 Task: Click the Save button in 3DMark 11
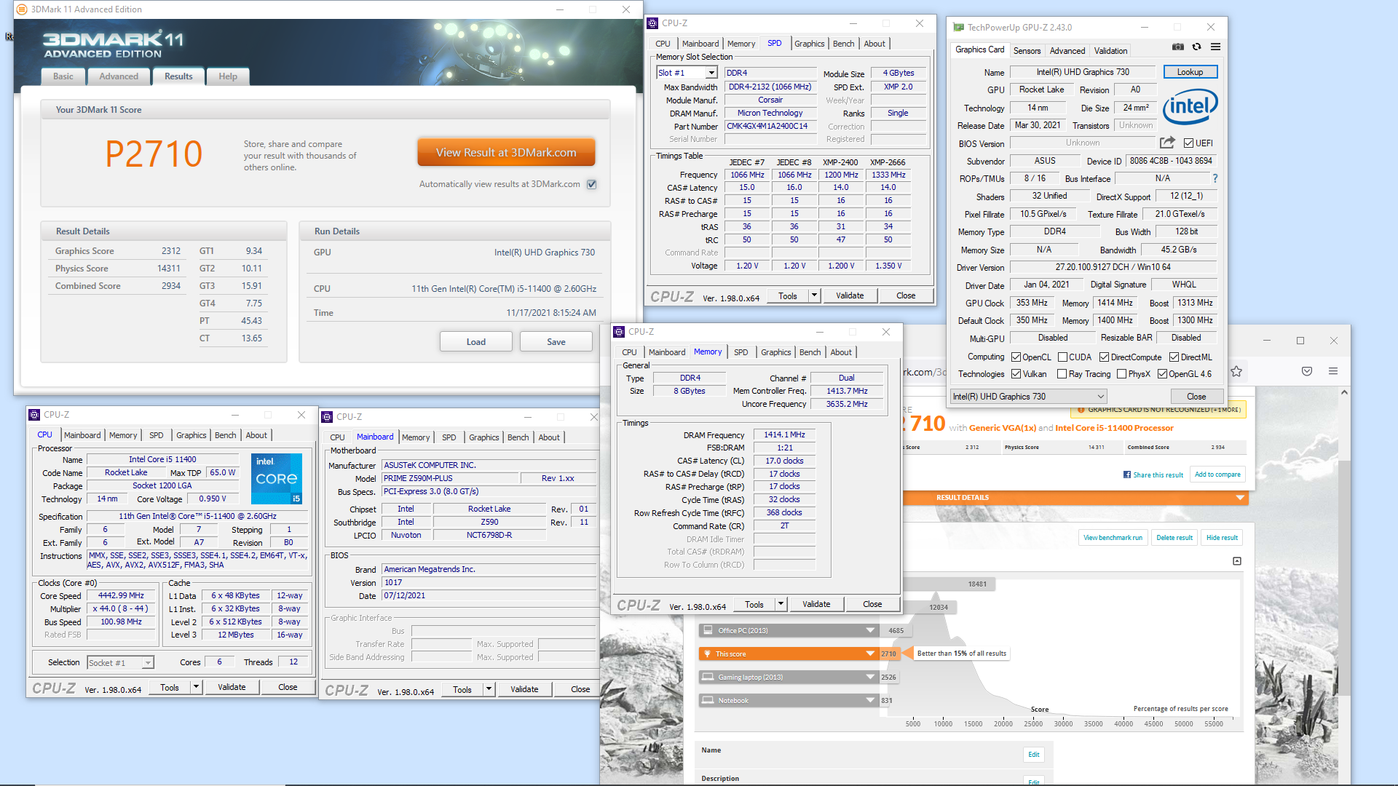pyautogui.click(x=556, y=342)
